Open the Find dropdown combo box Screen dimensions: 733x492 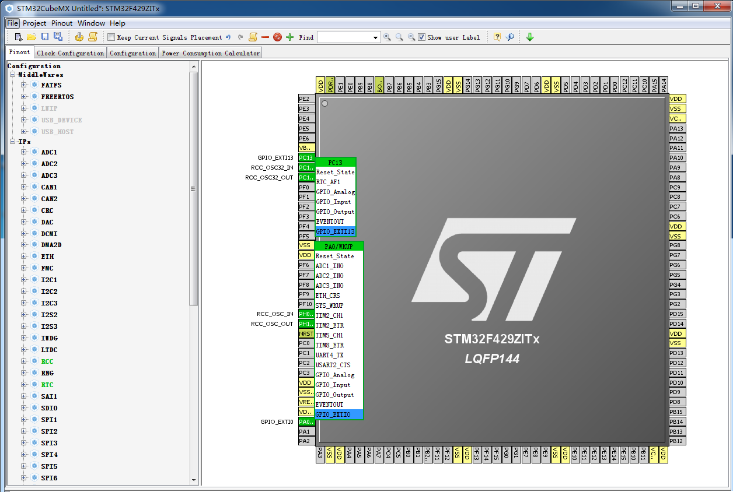[375, 37]
